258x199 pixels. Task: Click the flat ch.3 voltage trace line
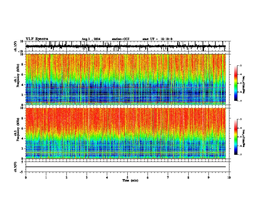pos(125,167)
